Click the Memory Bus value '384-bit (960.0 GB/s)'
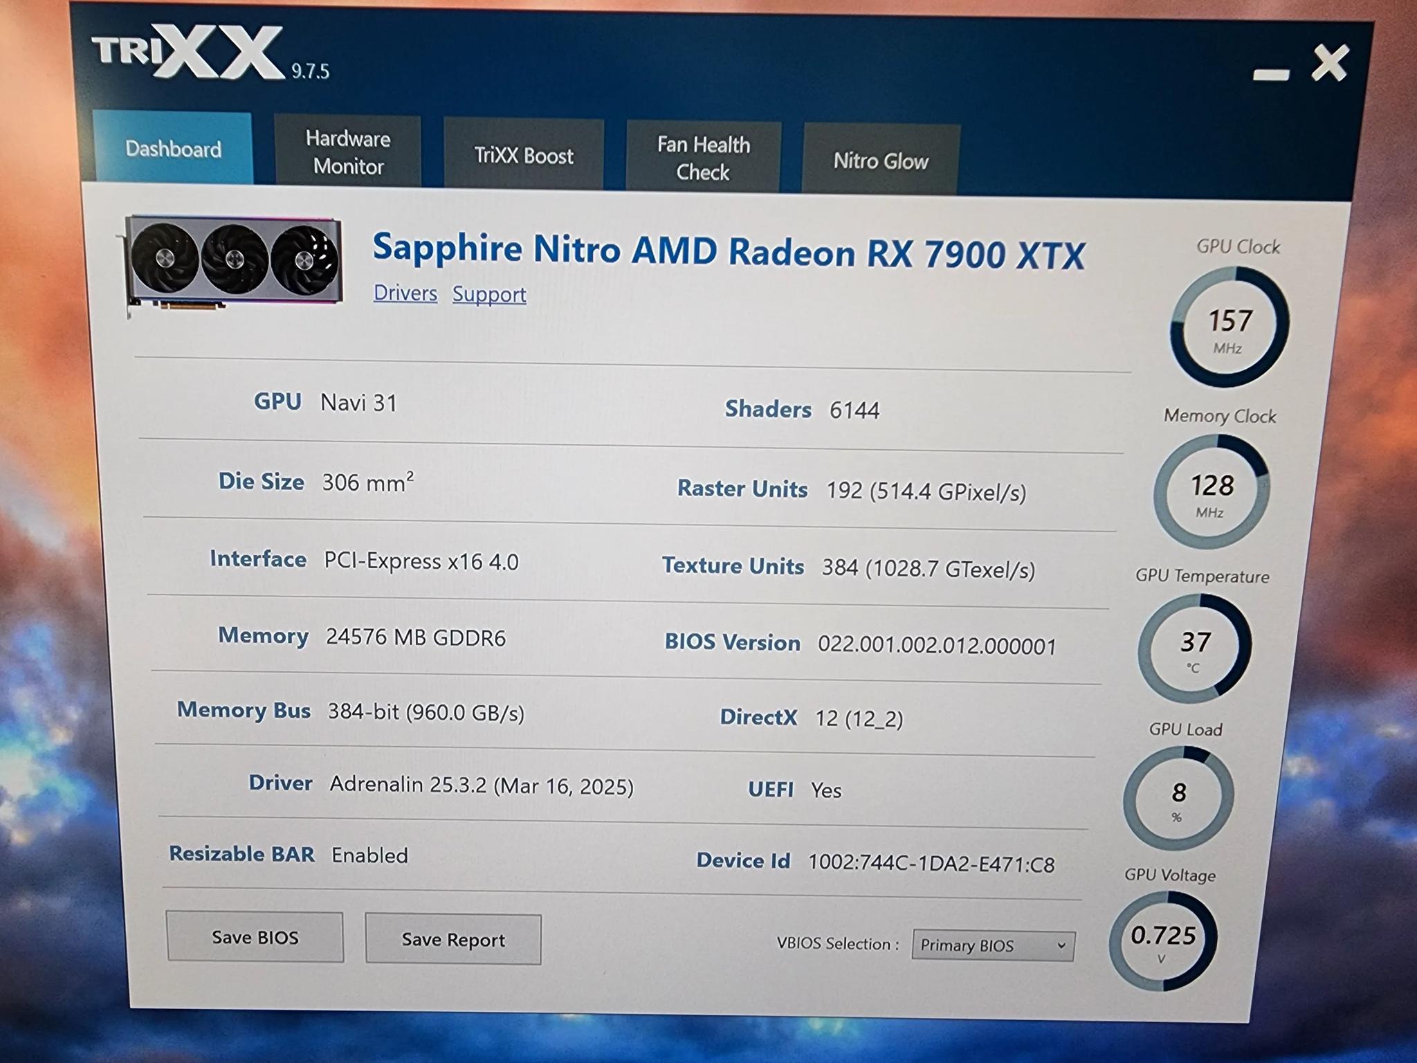The width and height of the screenshot is (1417, 1063). (x=426, y=712)
